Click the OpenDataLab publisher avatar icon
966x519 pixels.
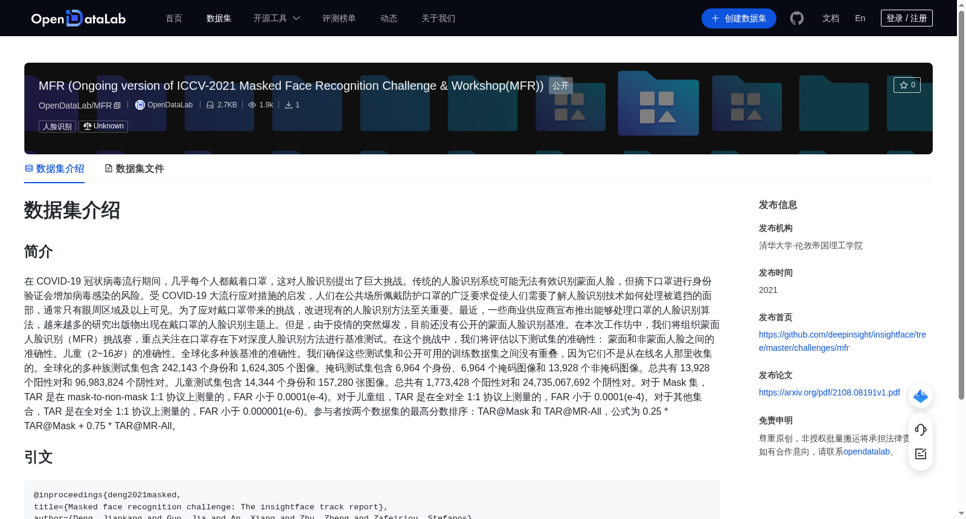tap(140, 105)
